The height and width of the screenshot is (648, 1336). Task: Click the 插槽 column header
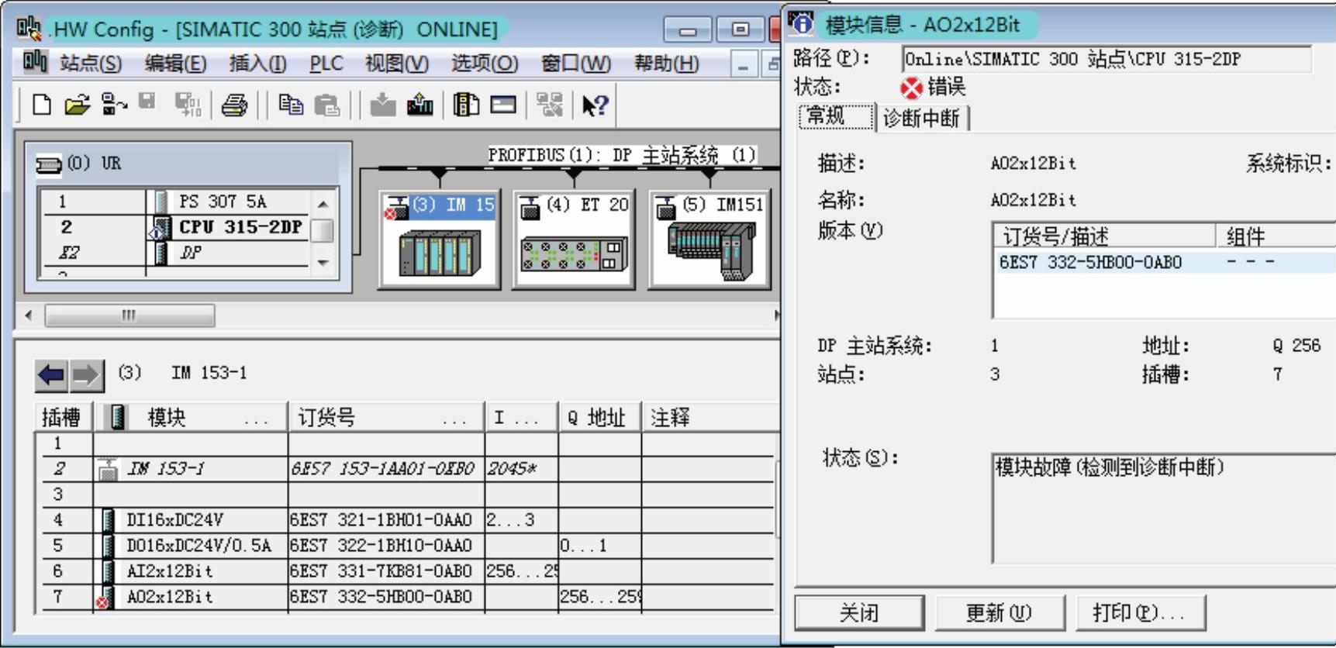tap(64, 418)
